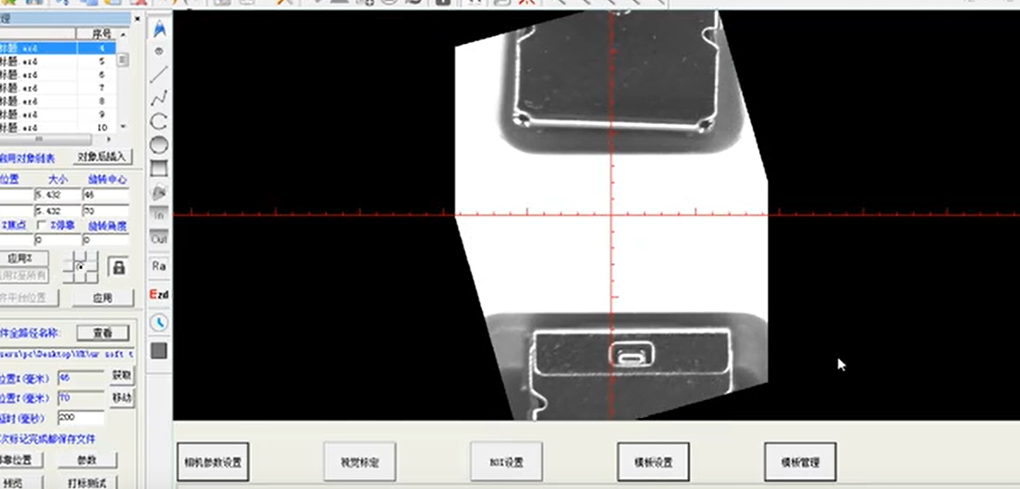Click the delay milliseconds input field
This screenshot has width=1020, height=489.
coord(81,418)
